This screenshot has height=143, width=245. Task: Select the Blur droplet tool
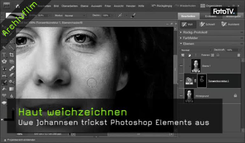11,96
